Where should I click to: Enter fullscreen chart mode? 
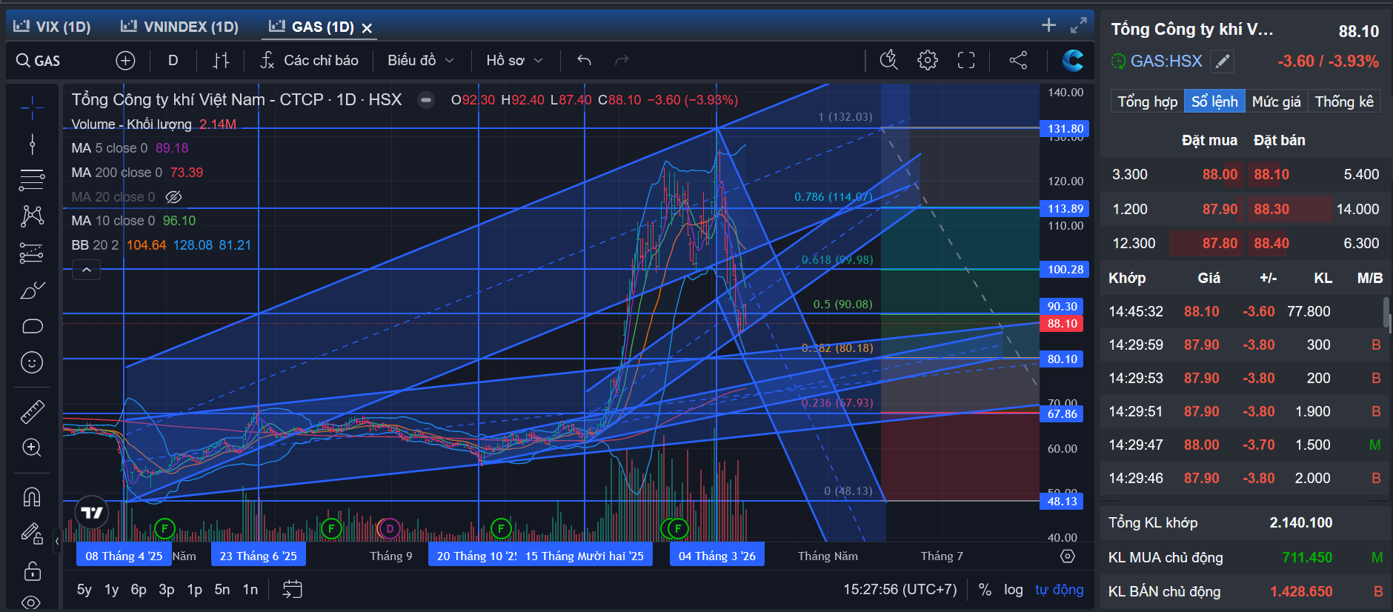click(x=966, y=60)
